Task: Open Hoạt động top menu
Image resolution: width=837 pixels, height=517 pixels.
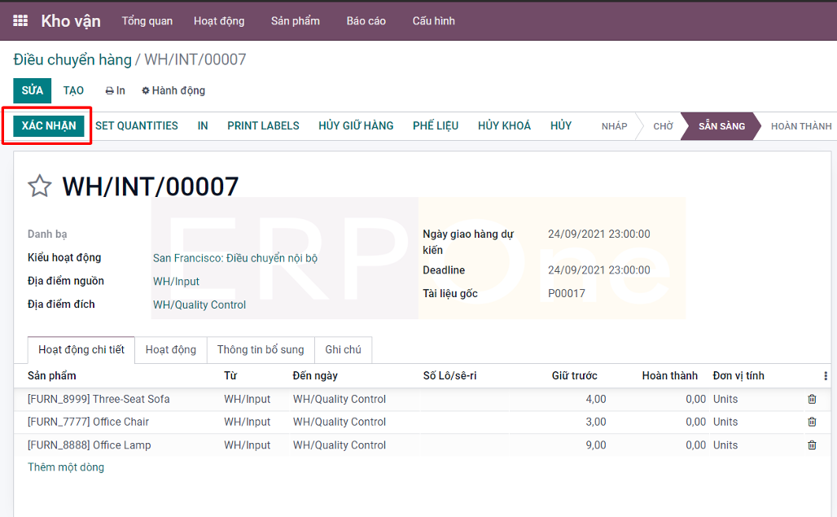Action: (x=219, y=21)
